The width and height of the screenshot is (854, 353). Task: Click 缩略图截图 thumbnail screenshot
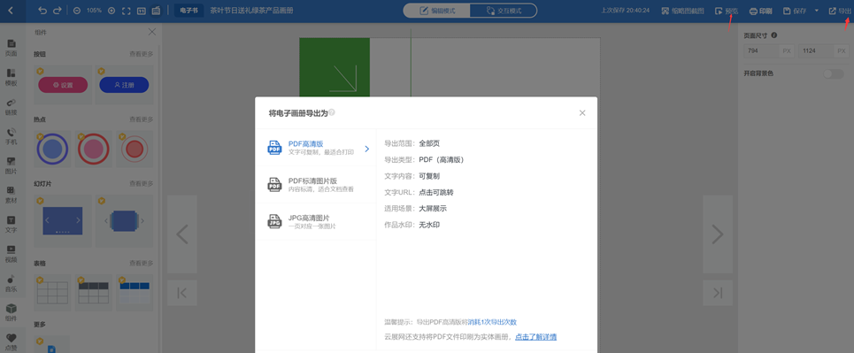pyautogui.click(x=682, y=11)
